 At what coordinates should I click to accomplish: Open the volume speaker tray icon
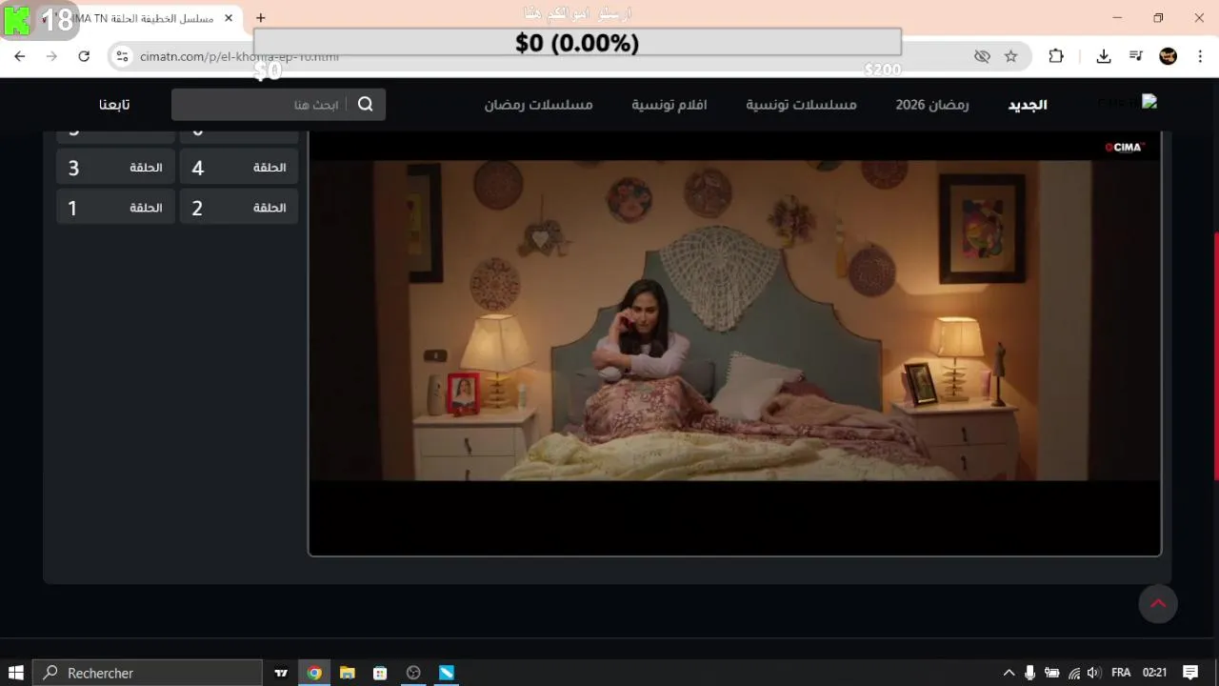tap(1093, 673)
